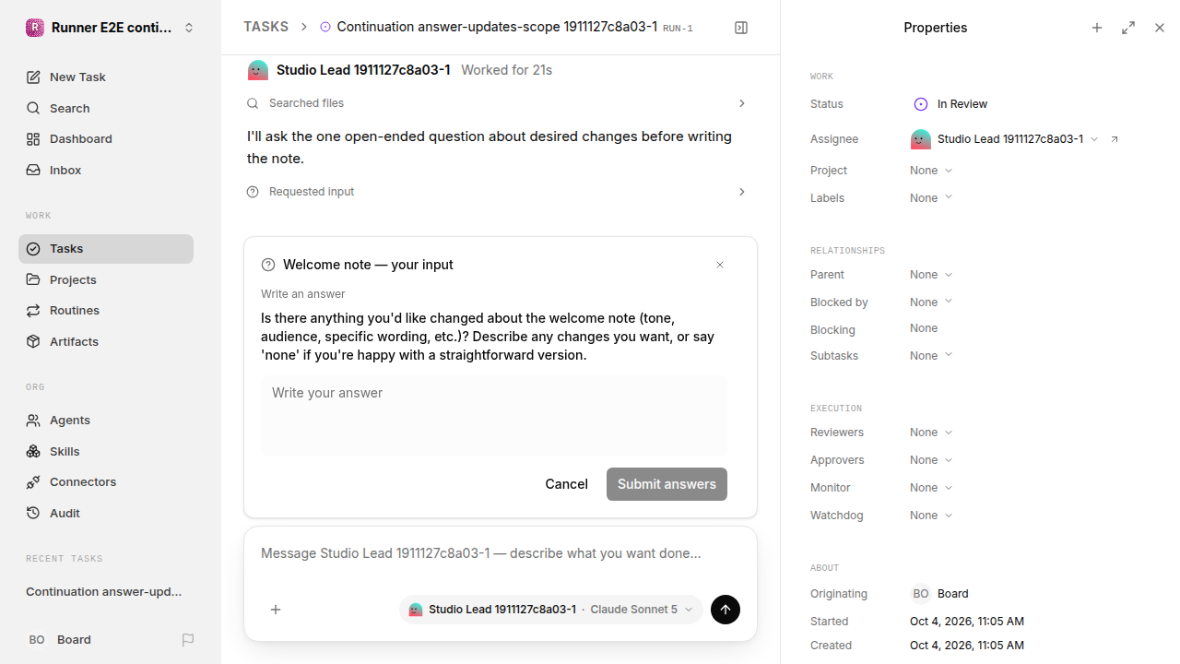Open assignee profile arrow icon
The width and height of the screenshot is (1180, 664).
[1115, 139]
